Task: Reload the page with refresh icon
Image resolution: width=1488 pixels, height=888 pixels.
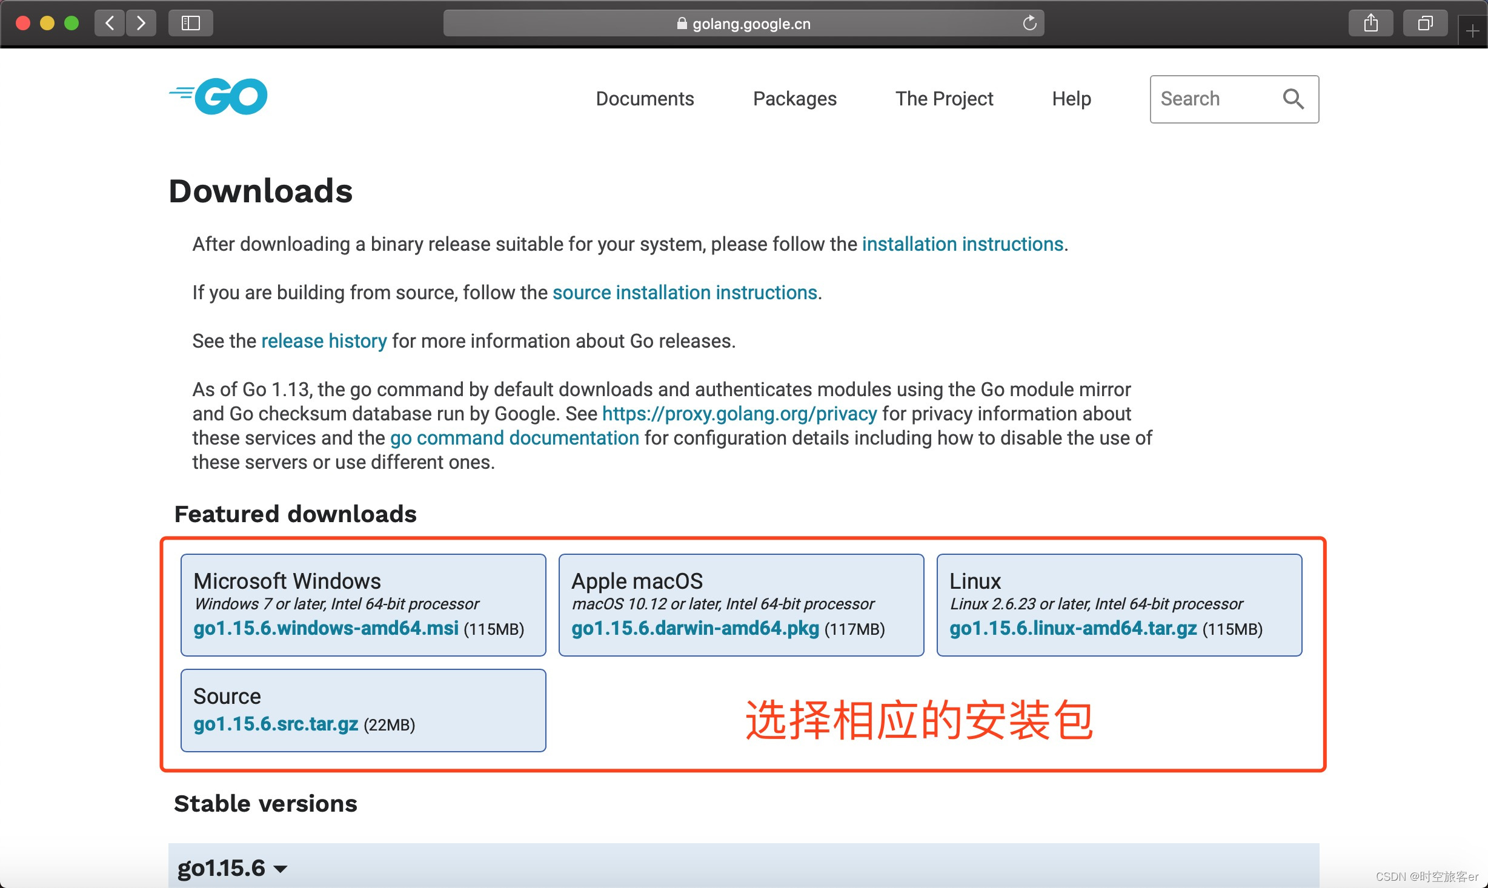Action: [1029, 23]
